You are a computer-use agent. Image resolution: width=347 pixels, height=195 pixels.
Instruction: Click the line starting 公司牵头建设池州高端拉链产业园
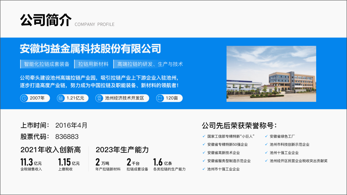tap(99, 78)
